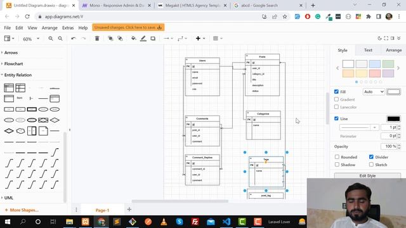The image size is (406, 228).
Task: Toggle the Divider checkbox
Action: click(x=371, y=157)
